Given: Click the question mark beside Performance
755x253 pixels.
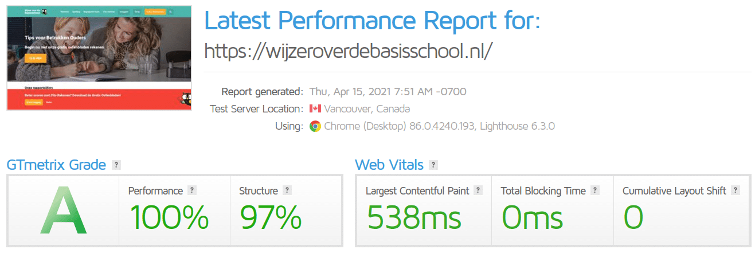Looking at the screenshot, I should click(x=192, y=190).
